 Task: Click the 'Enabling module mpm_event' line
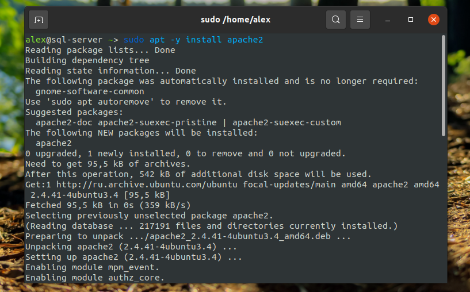point(92,267)
